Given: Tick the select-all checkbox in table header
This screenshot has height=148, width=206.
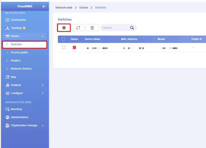Looking at the screenshot, I should click(x=64, y=39).
